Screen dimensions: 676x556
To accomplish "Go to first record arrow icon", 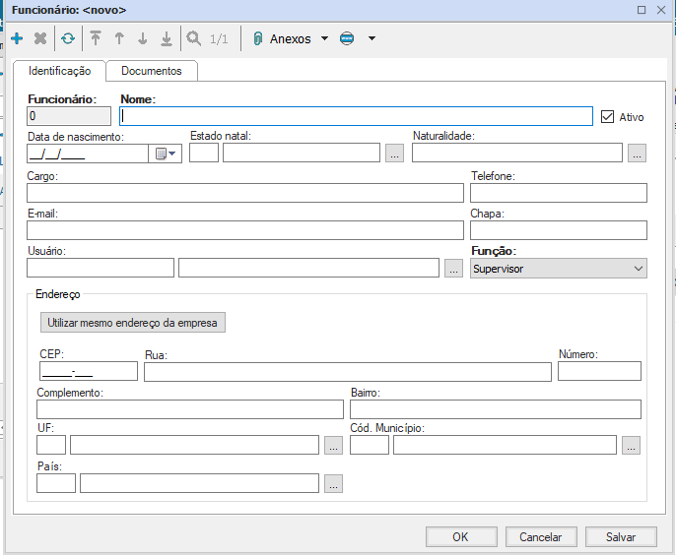I will tap(96, 39).
